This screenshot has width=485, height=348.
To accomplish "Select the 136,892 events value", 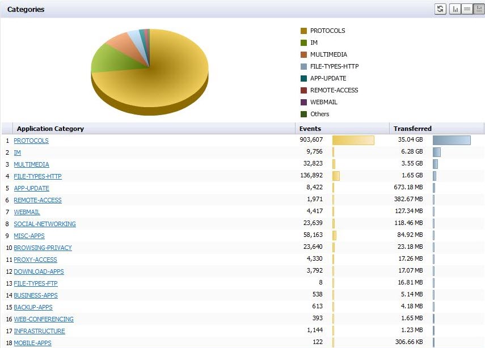I will [x=311, y=175].
